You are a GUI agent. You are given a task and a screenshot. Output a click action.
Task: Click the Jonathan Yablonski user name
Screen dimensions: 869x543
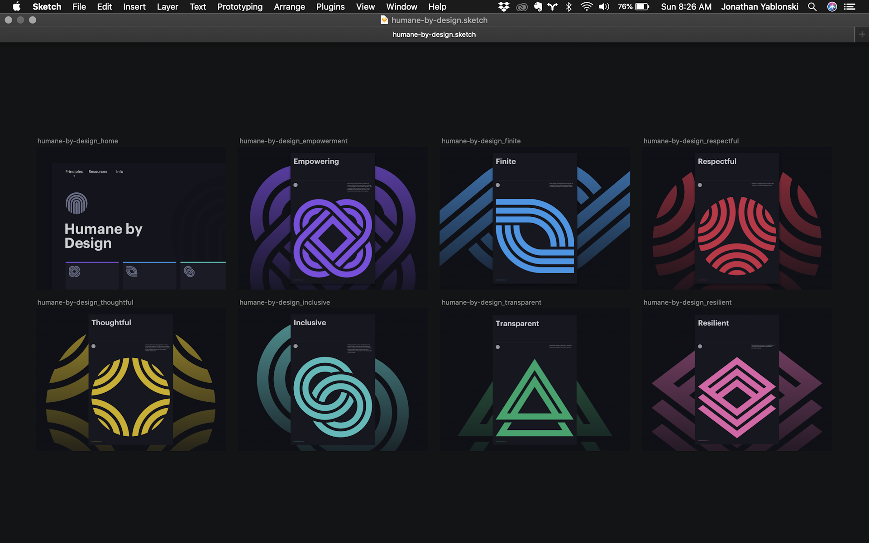(759, 7)
